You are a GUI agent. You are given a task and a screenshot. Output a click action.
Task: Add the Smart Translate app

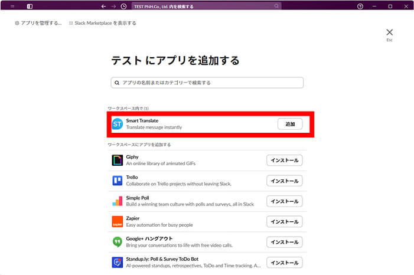pyautogui.click(x=290, y=124)
